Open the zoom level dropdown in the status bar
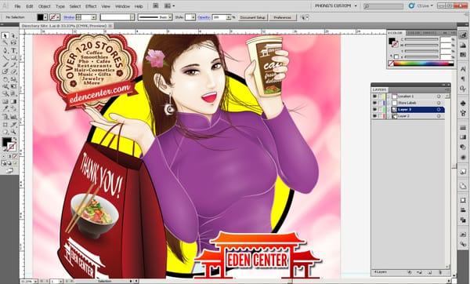The image size is (470, 284). point(35,282)
